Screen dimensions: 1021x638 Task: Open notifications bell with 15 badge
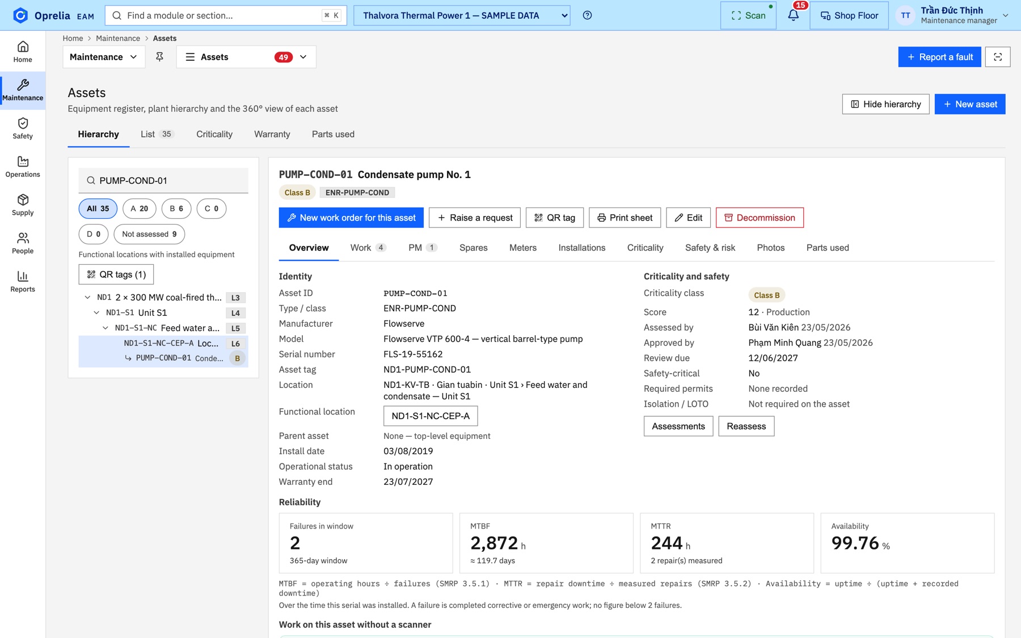pos(793,15)
